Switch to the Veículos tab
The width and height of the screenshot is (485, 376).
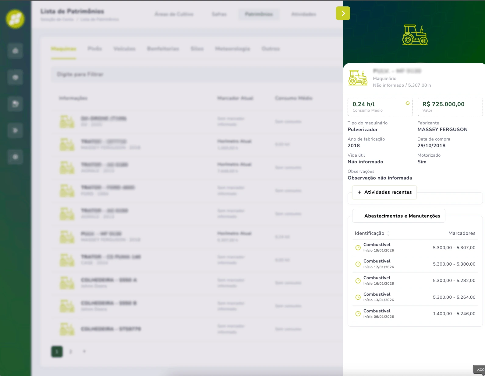(124, 49)
